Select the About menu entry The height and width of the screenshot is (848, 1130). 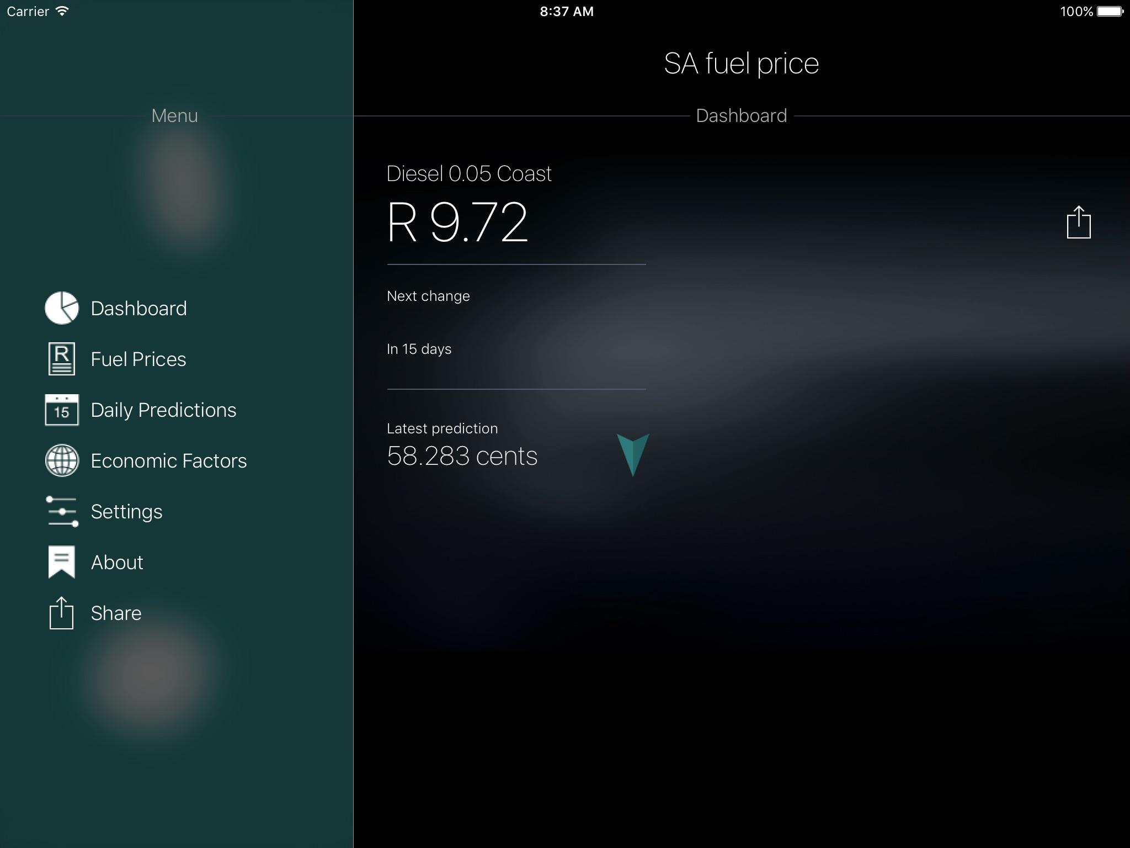[x=117, y=562]
